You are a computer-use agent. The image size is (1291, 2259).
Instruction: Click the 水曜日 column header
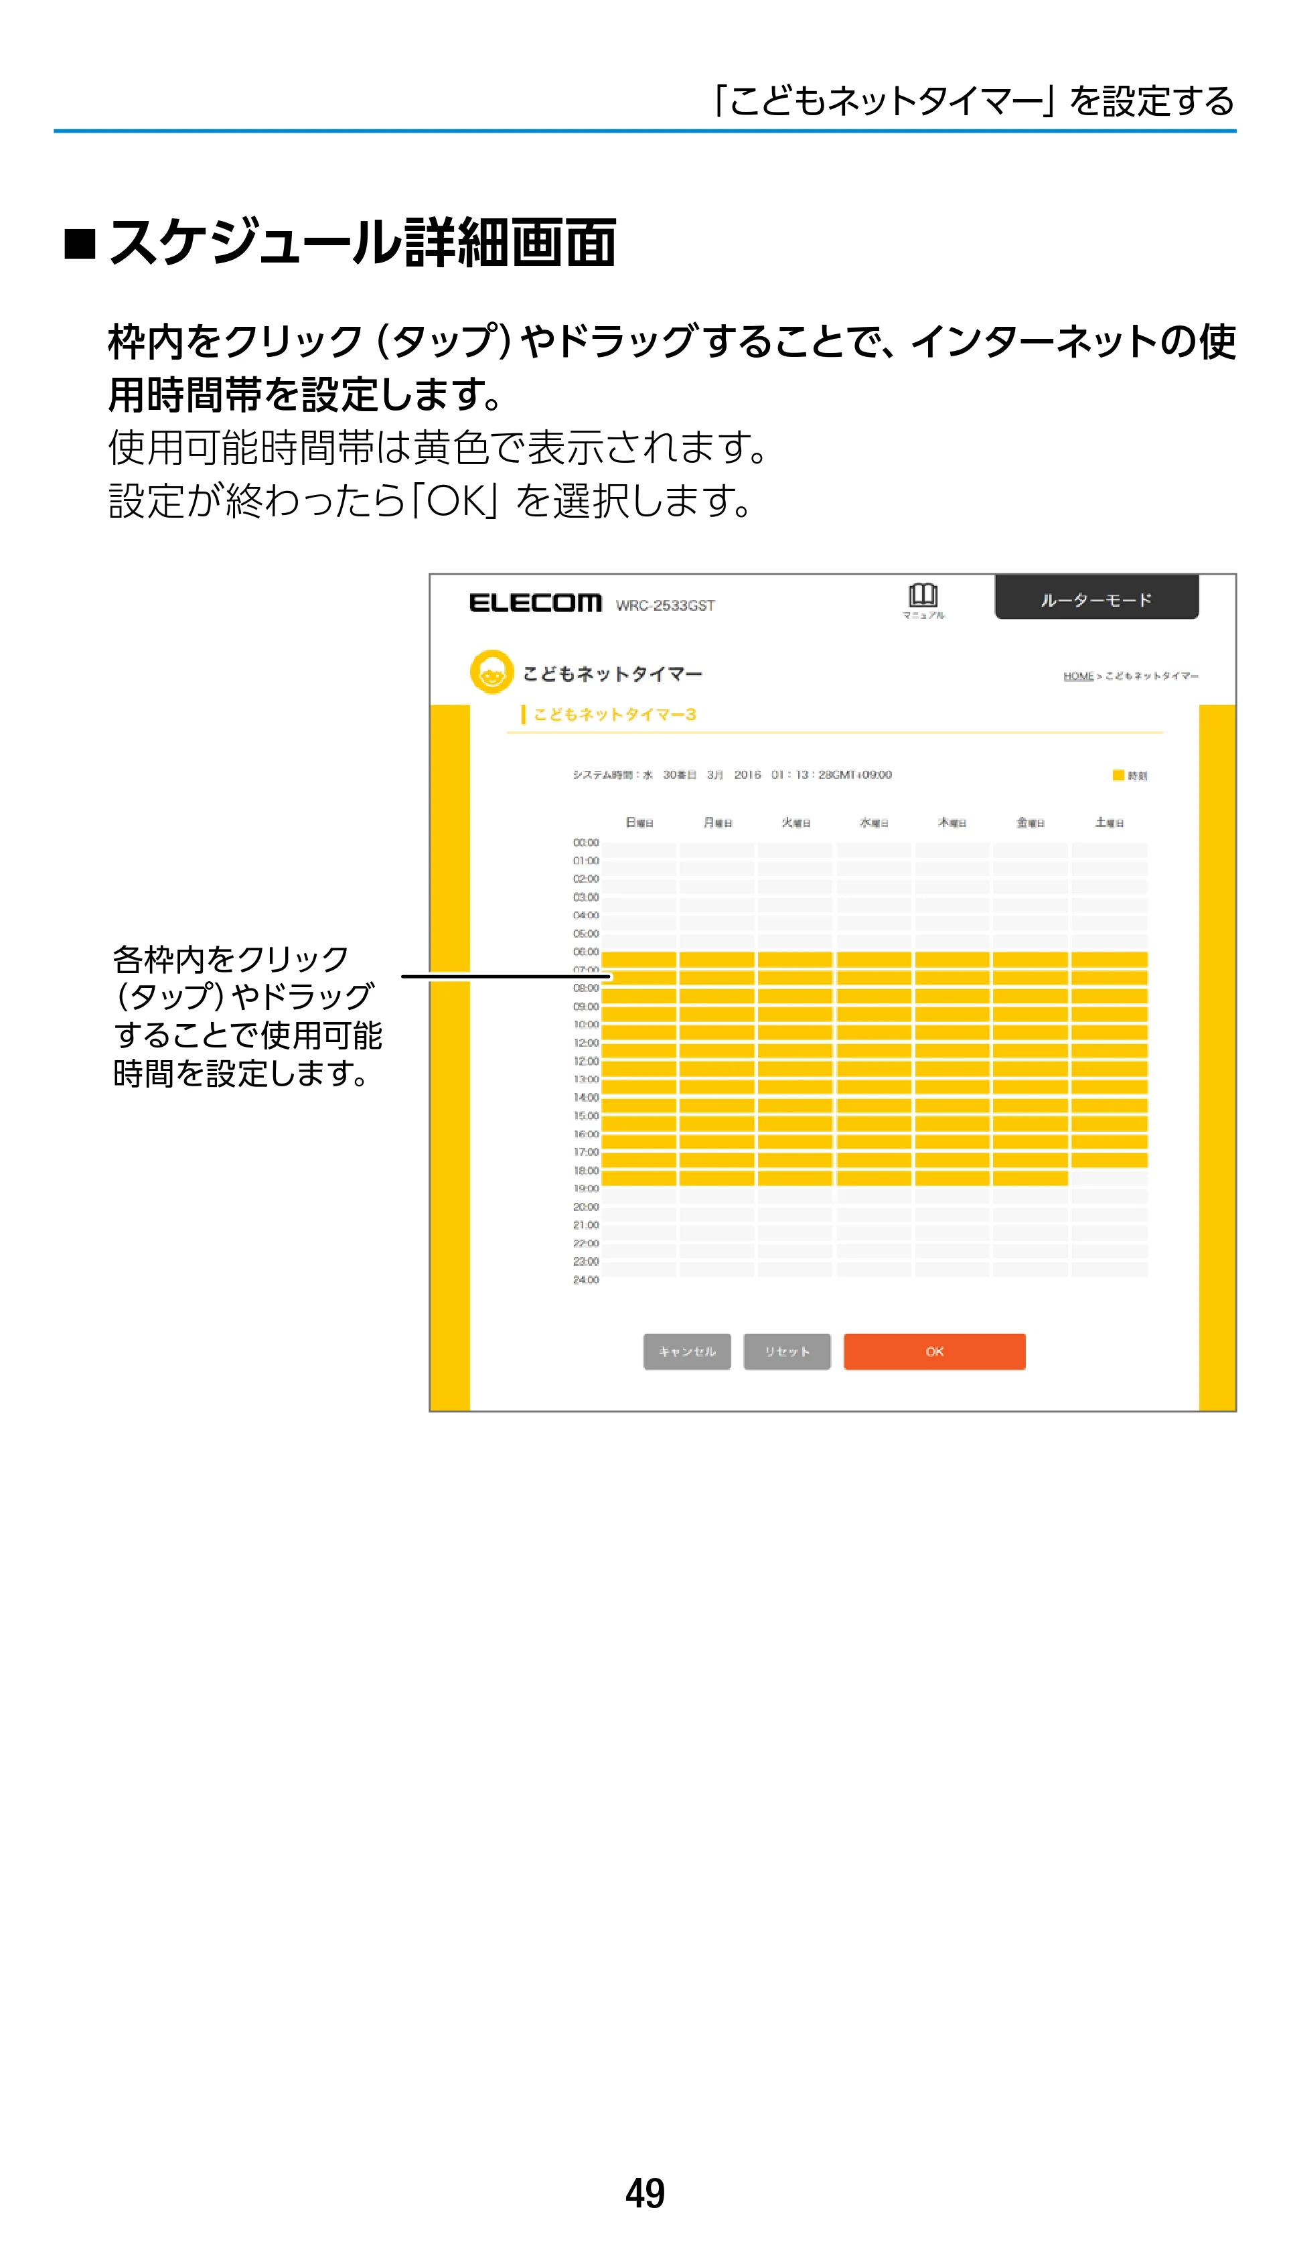coord(873,822)
